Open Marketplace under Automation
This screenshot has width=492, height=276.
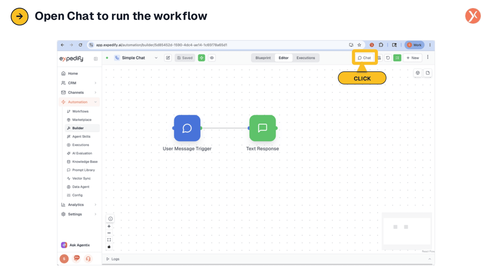(82, 120)
